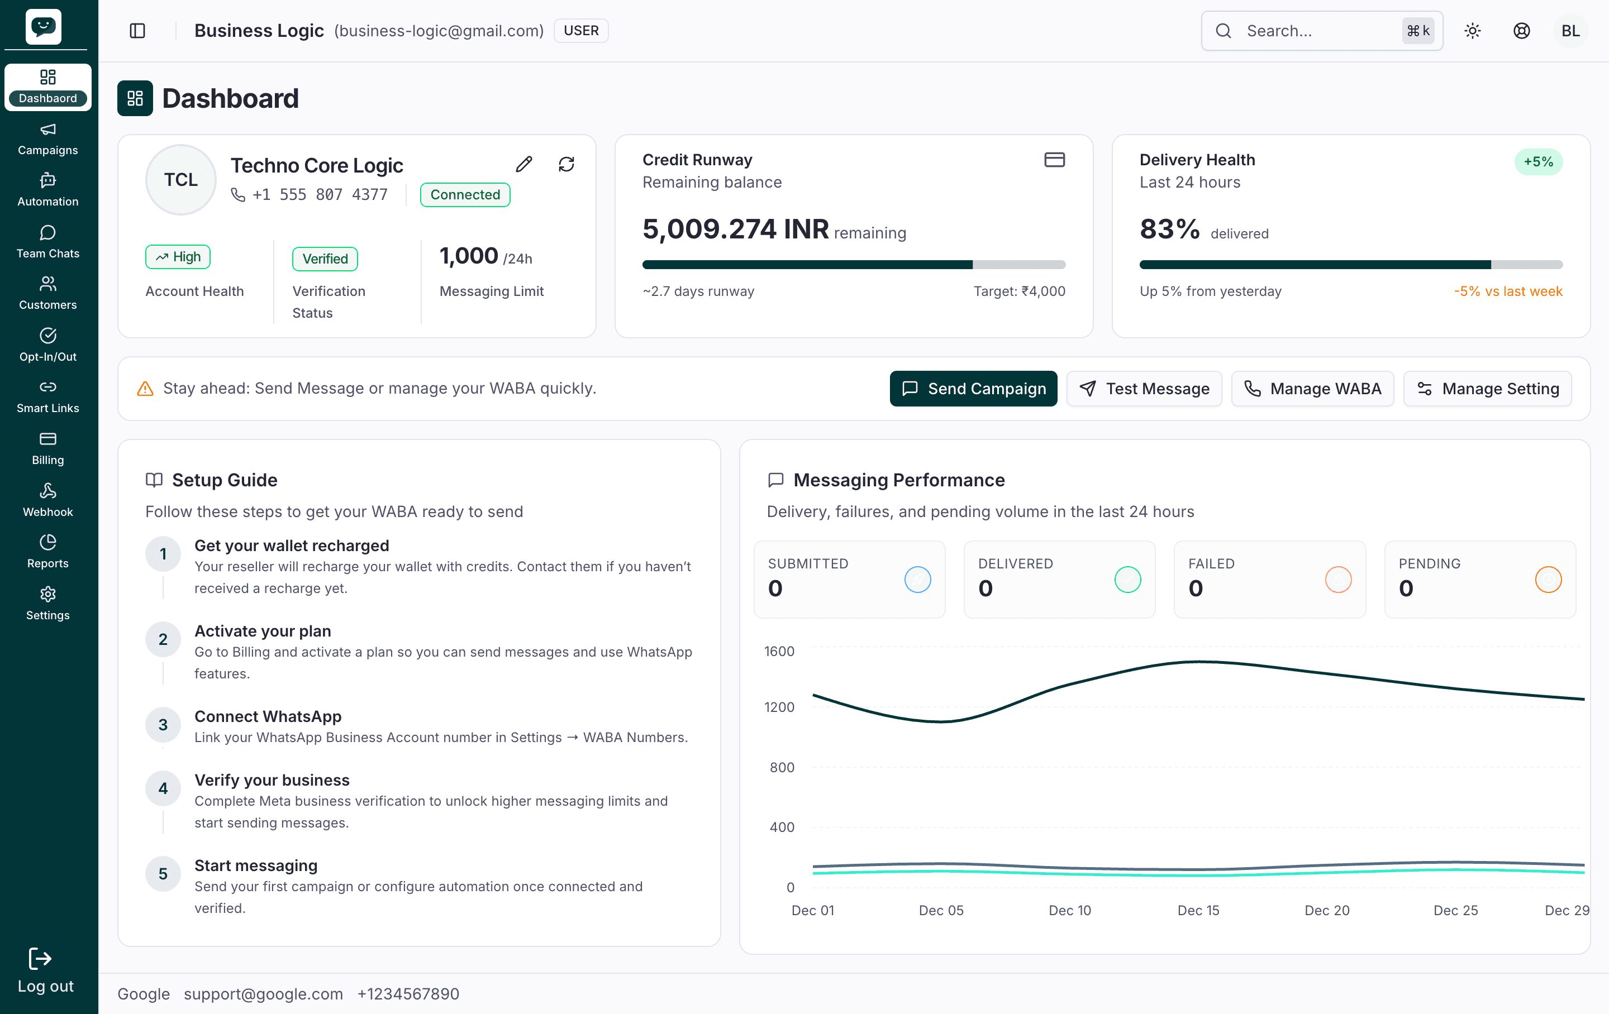The height and width of the screenshot is (1014, 1609).
Task: Click Dec 15 on chart axis
Action: coord(1198,911)
